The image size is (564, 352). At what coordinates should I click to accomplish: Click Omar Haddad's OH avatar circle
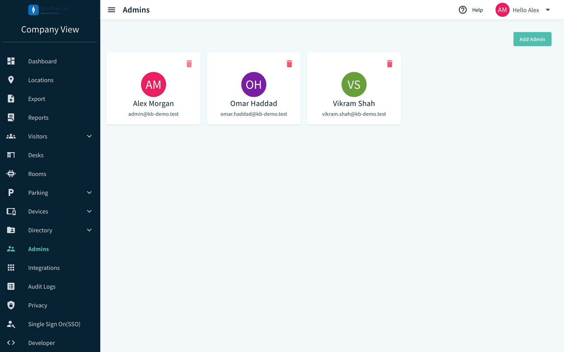(x=254, y=84)
